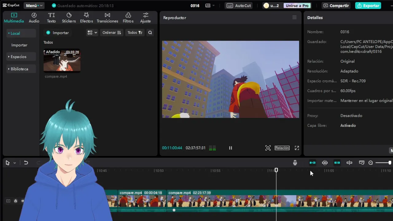Viewport: 393px width, 221px height.
Task: Open the Transiciones tab
Action: pos(107,18)
